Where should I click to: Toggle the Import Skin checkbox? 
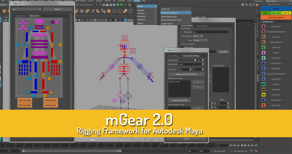coord(182,47)
